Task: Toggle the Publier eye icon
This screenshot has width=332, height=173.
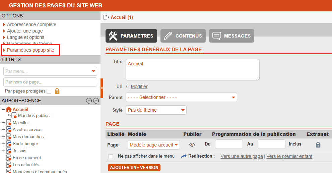Action: [x=192, y=145]
